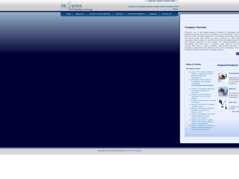Open the Trojans launched MathCAD application news

pos(201,97)
